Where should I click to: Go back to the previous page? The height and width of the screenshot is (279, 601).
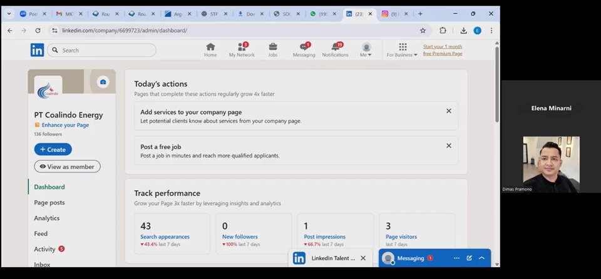click(10, 31)
